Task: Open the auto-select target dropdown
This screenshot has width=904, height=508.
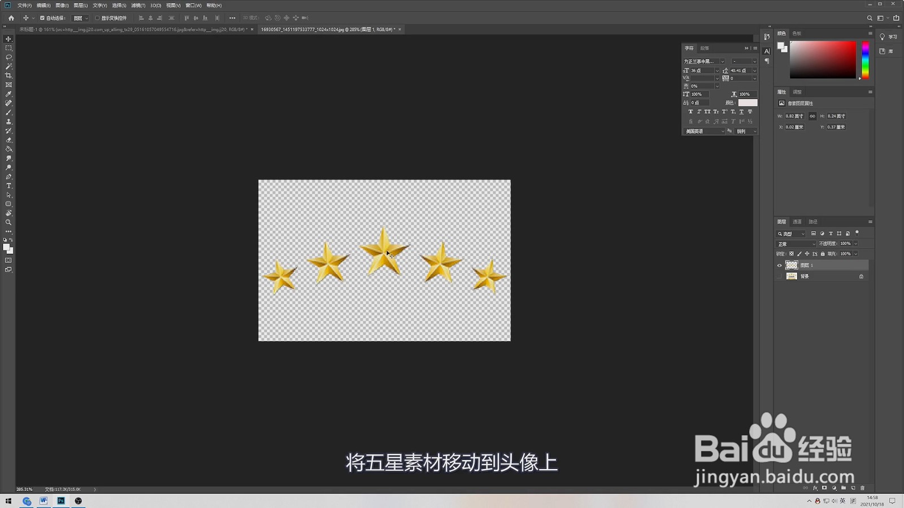Action: [x=80, y=18]
